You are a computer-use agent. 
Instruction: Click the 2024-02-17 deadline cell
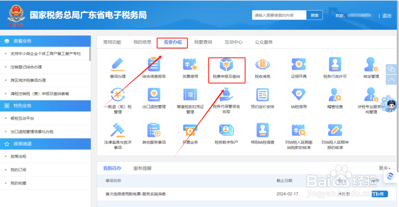click(287, 194)
